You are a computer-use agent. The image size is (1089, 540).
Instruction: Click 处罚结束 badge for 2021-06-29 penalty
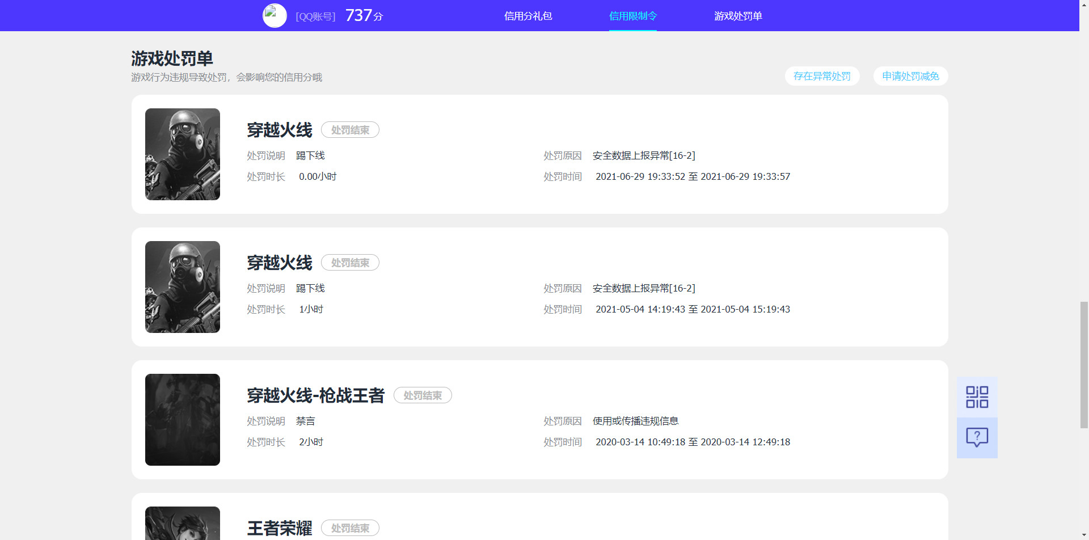point(350,130)
